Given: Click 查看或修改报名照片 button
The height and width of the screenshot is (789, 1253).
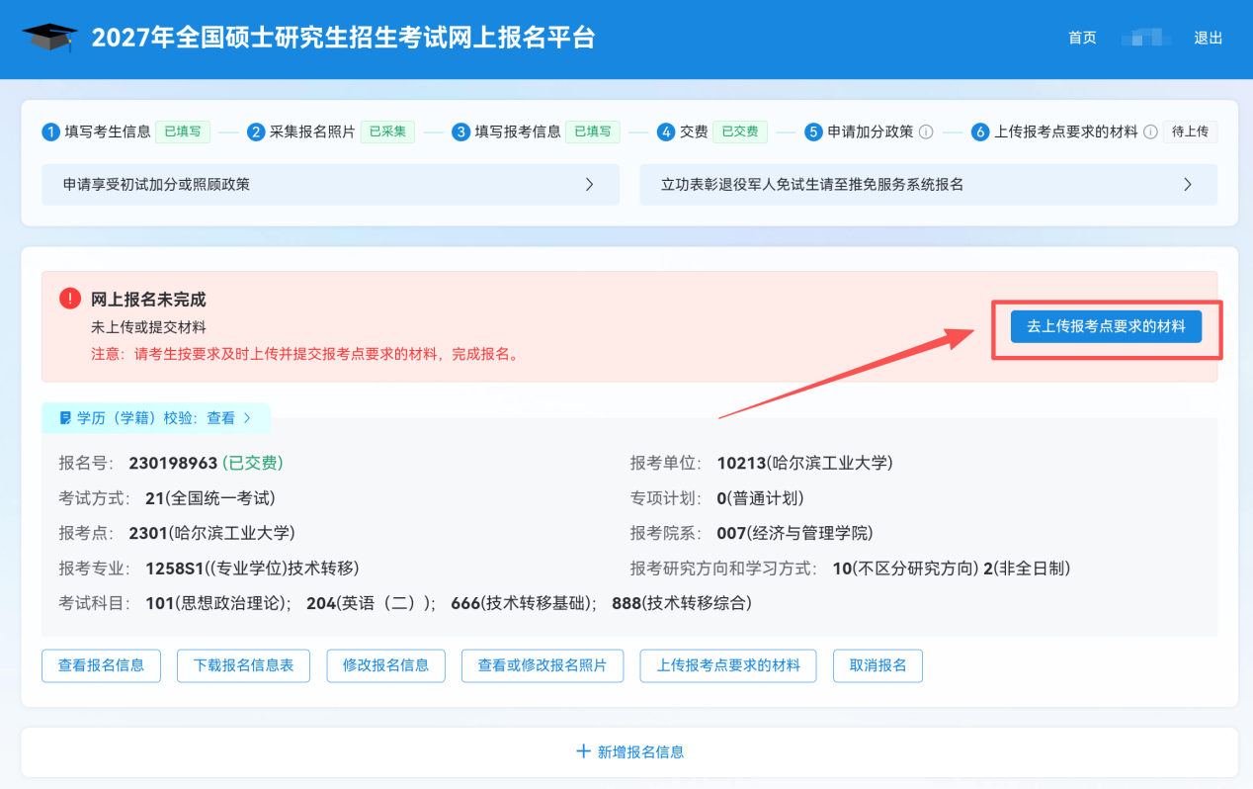Looking at the screenshot, I should click(x=543, y=665).
